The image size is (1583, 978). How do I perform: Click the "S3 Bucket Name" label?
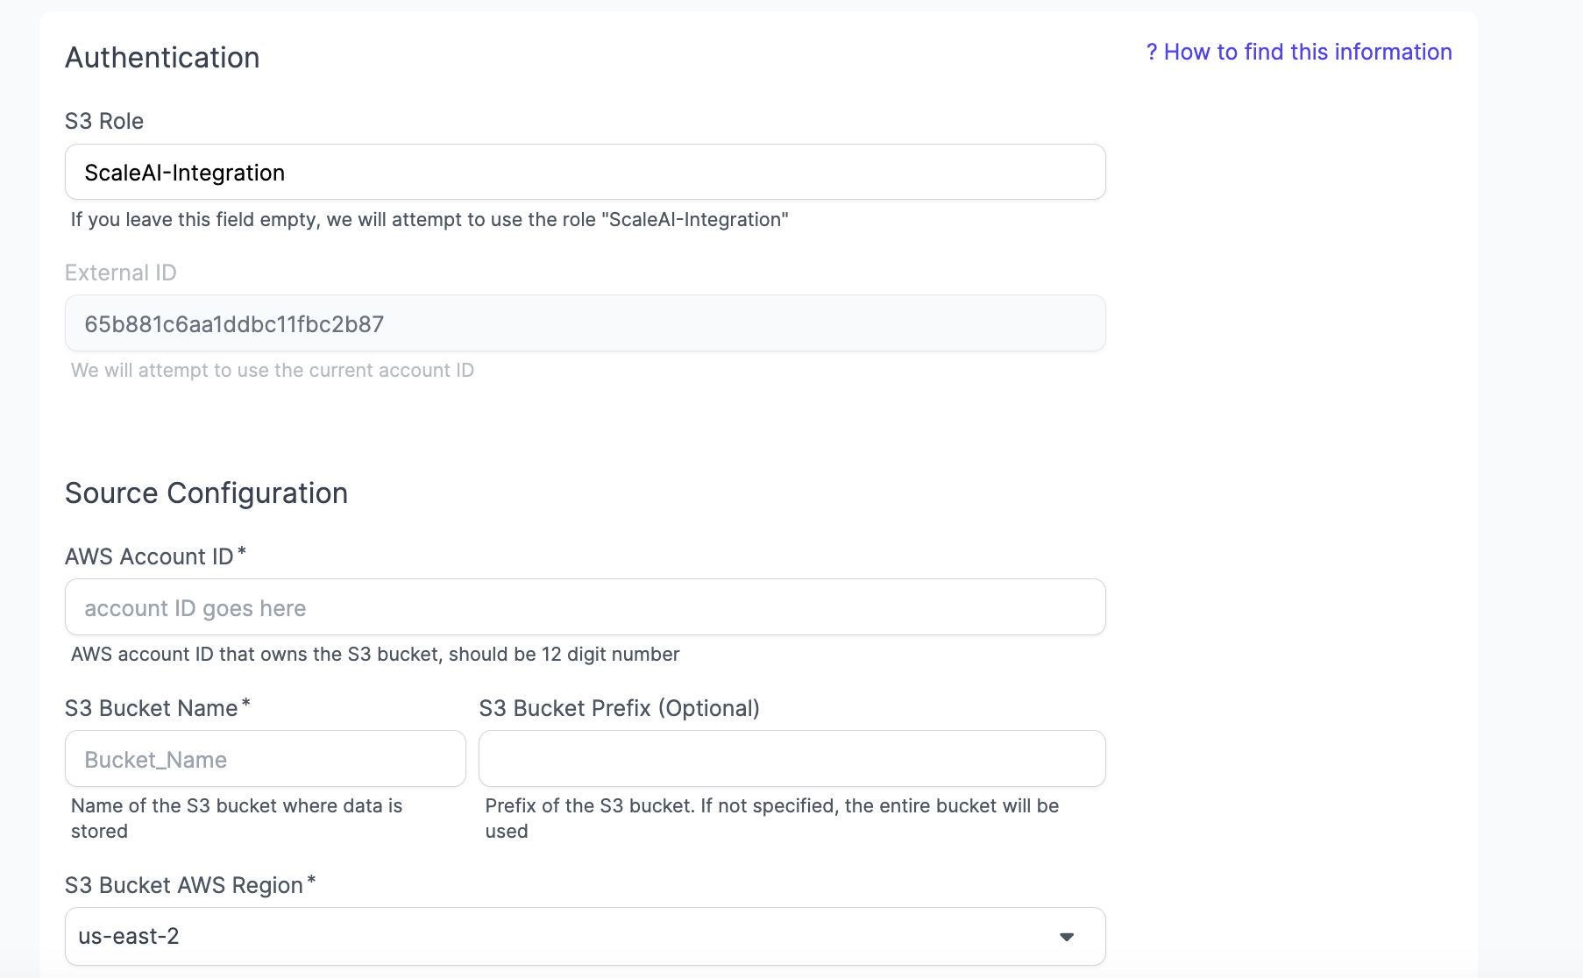(151, 708)
